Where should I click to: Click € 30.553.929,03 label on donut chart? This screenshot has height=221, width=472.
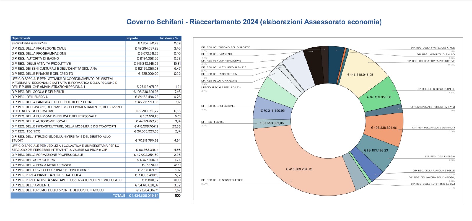(271, 123)
